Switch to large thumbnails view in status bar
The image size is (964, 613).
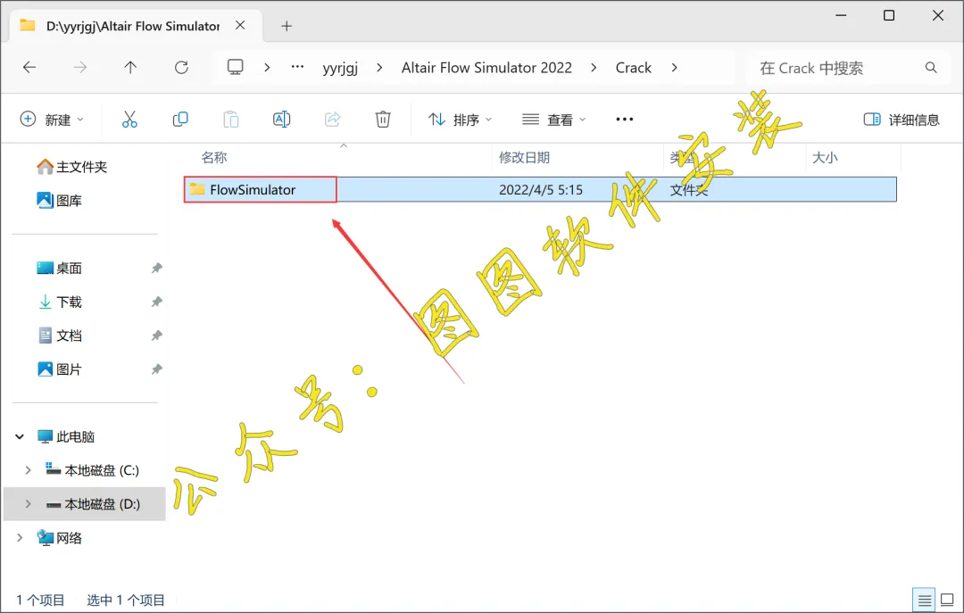point(947,600)
